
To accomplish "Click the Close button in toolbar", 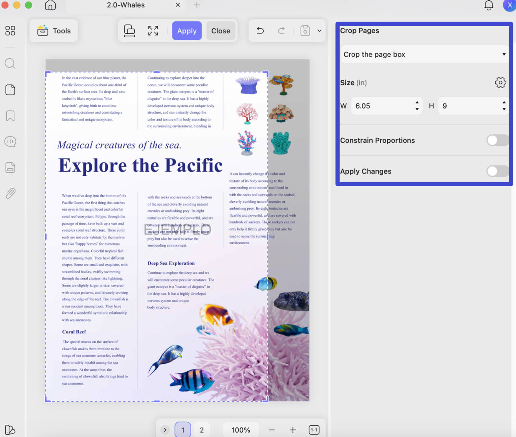I will [x=221, y=31].
